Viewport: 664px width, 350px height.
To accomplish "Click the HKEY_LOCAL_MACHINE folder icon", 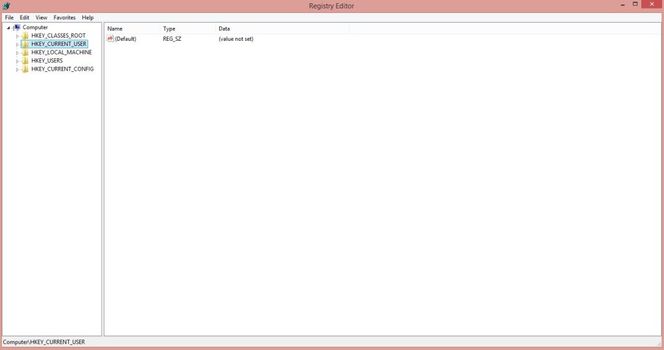I will coord(25,52).
